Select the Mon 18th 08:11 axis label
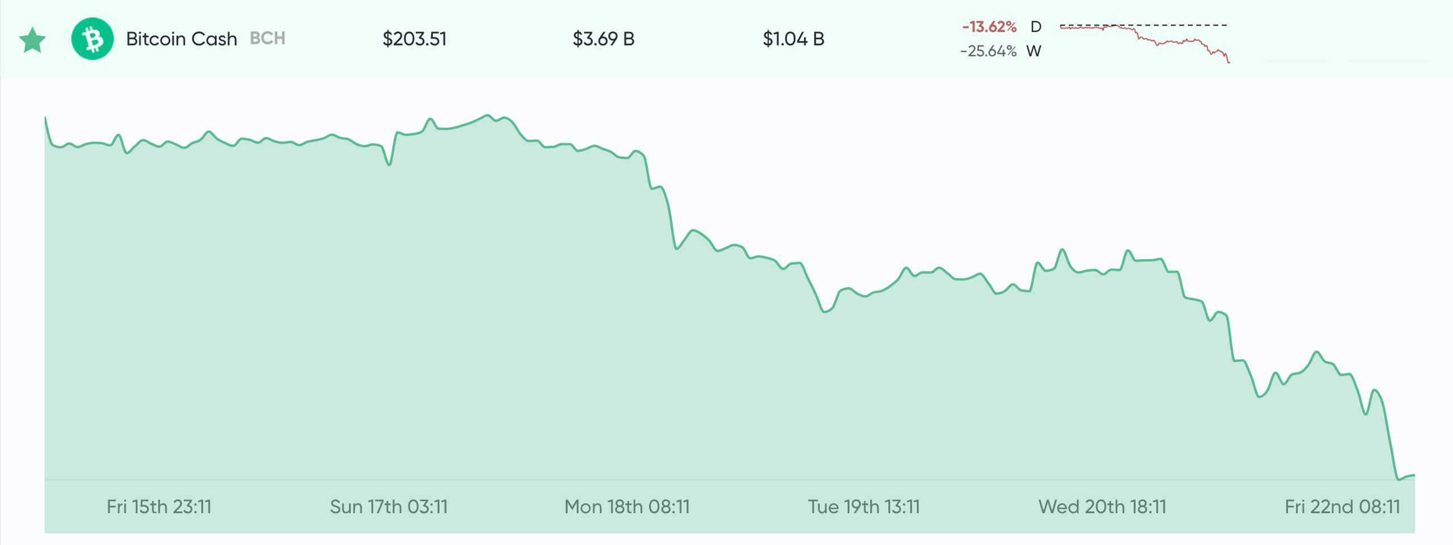 point(627,506)
